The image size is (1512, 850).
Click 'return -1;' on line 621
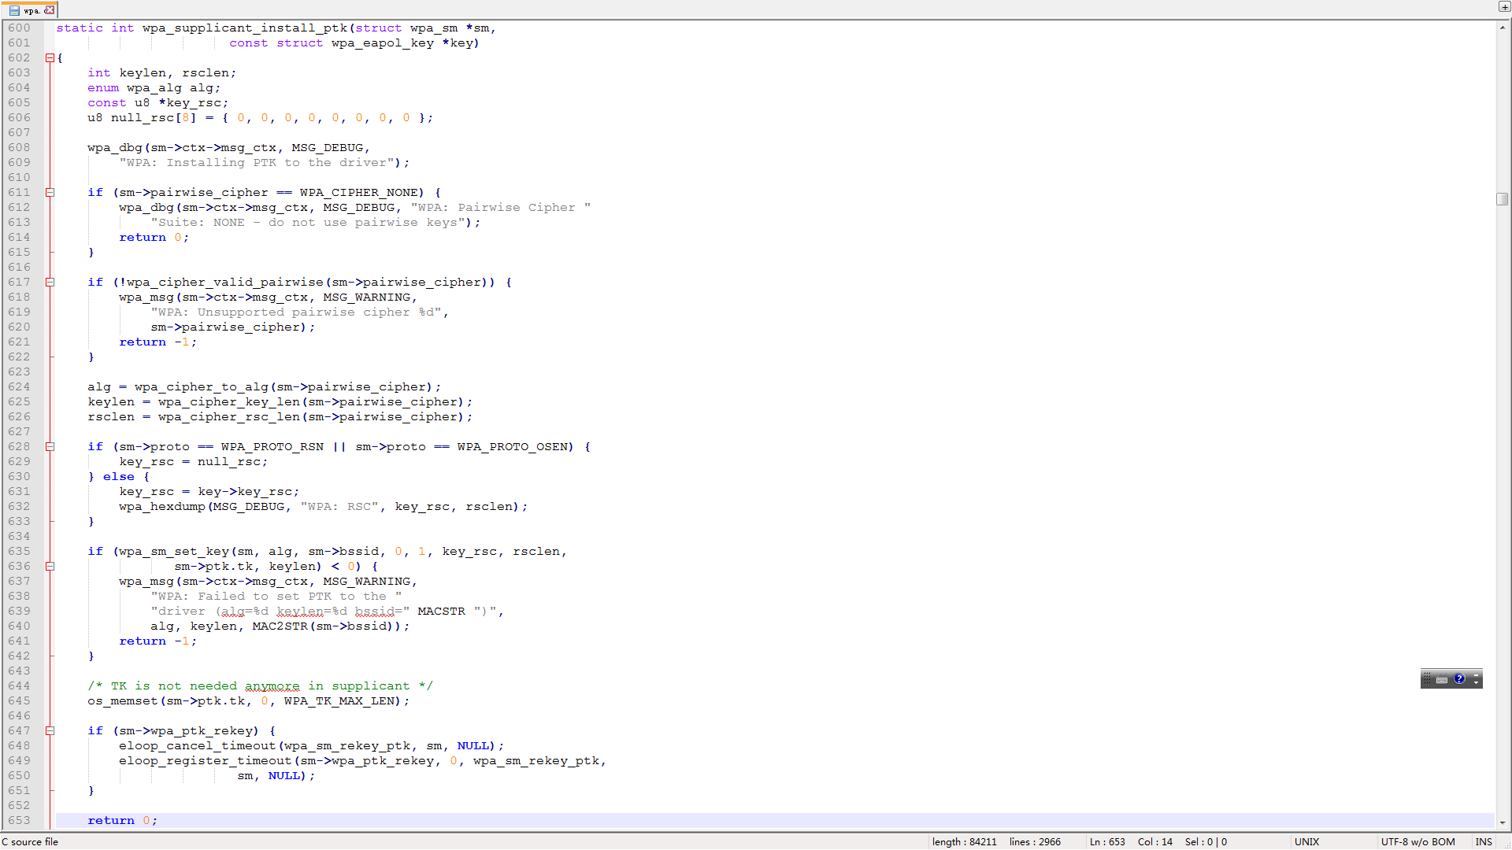tap(157, 342)
